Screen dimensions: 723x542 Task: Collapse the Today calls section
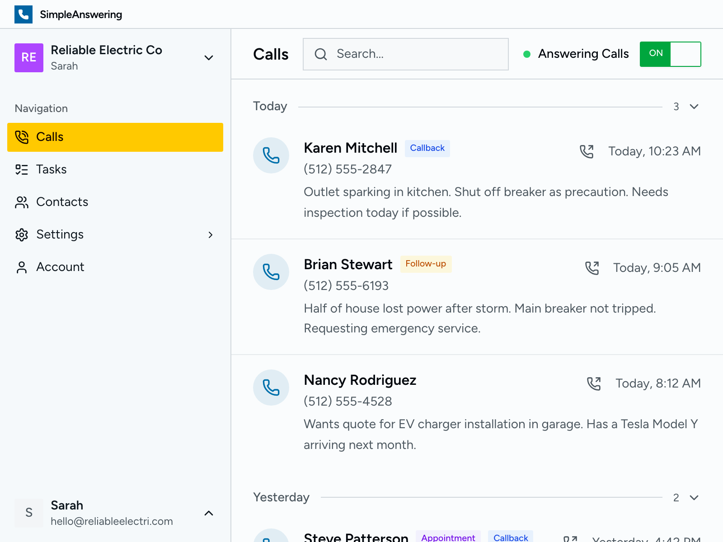pyautogui.click(x=693, y=107)
